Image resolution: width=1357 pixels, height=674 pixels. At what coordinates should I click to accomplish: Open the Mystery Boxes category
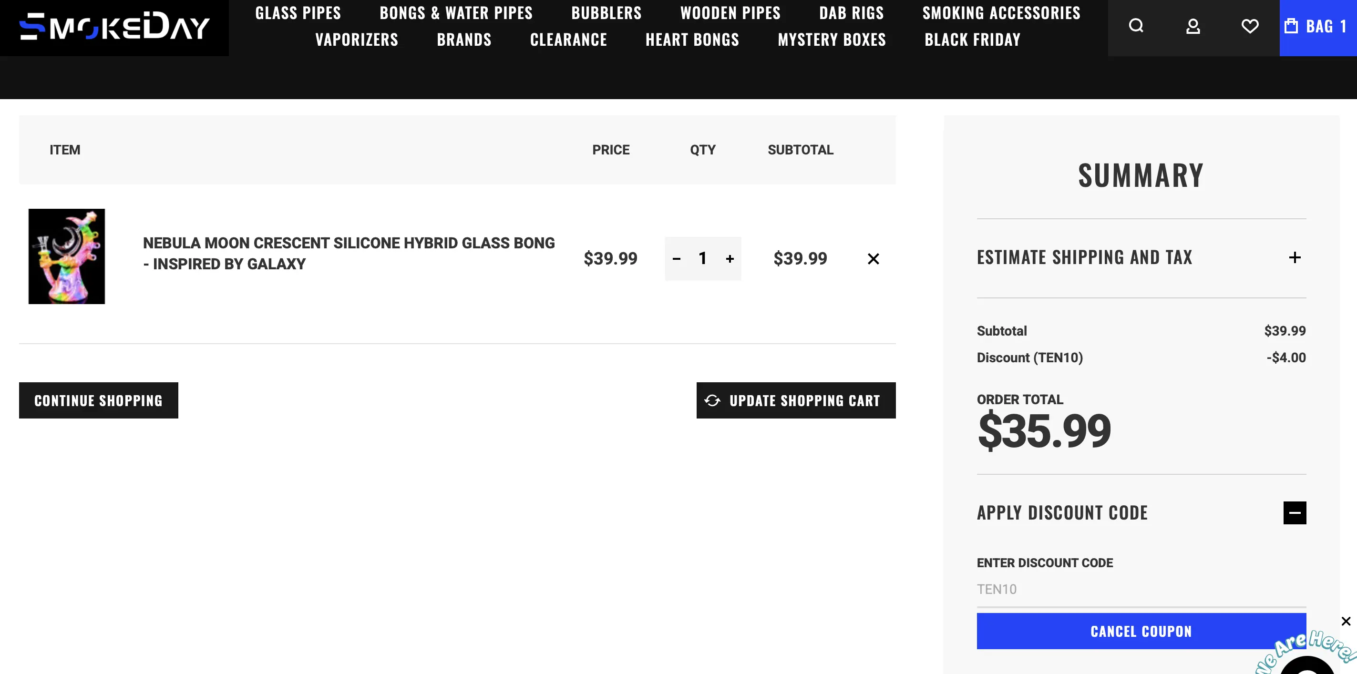(832, 40)
